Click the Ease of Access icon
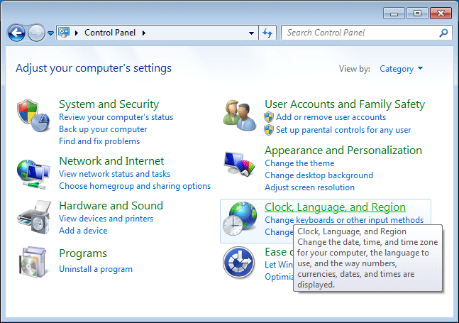 click(239, 263)
